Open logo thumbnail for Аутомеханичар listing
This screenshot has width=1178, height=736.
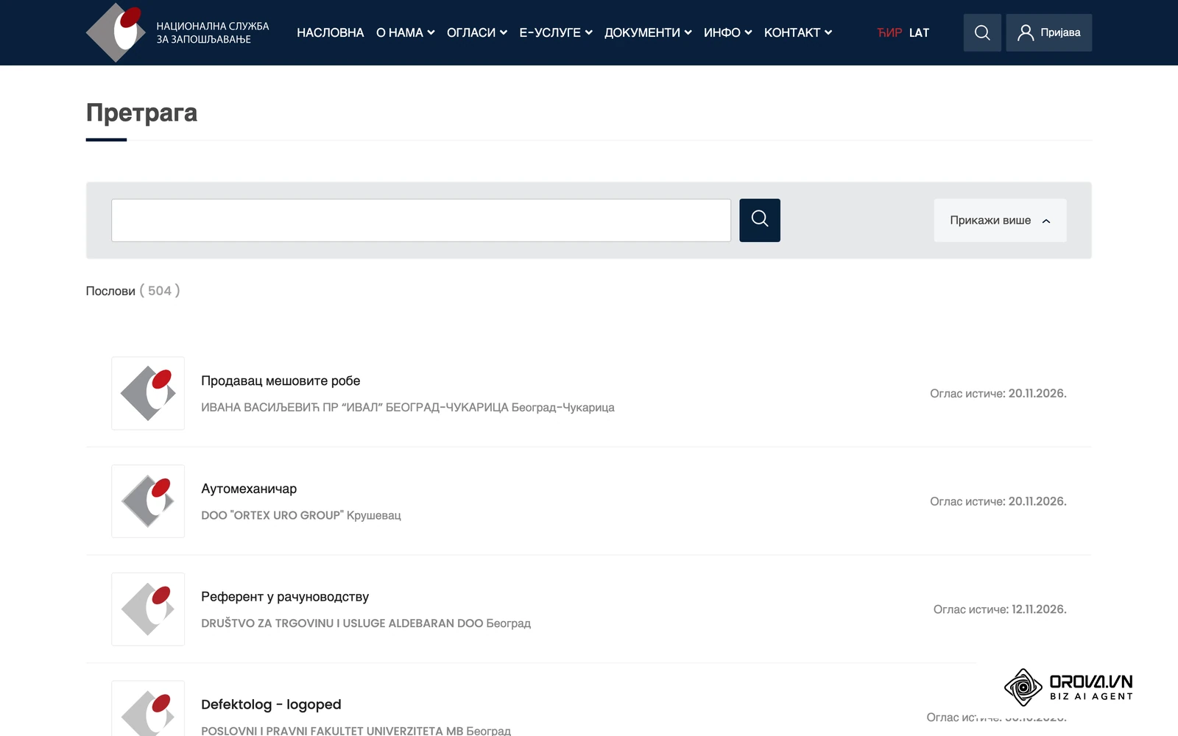click(x=148, y=501)
